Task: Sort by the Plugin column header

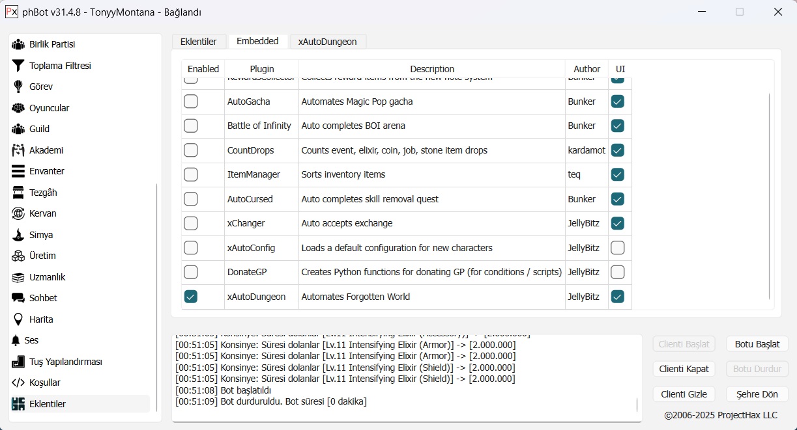Action: click(x=261, y=69)
